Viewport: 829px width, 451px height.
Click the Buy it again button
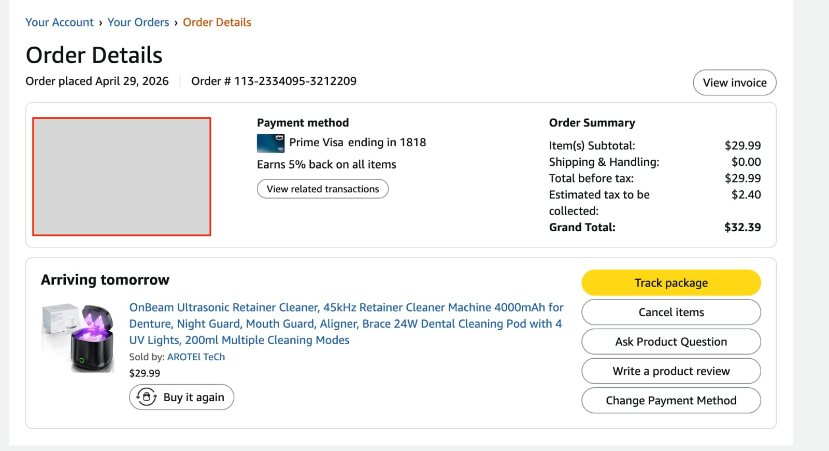click(182, 397)
